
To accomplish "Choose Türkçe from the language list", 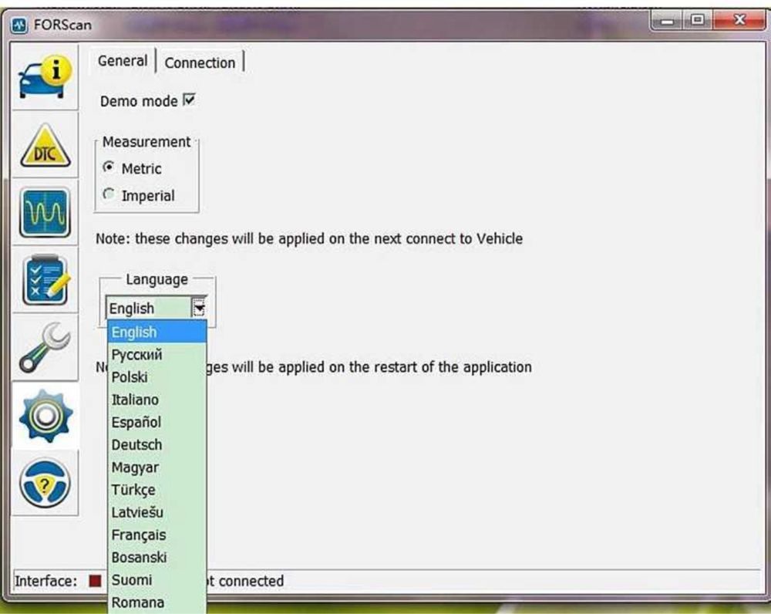I will 157,490.
